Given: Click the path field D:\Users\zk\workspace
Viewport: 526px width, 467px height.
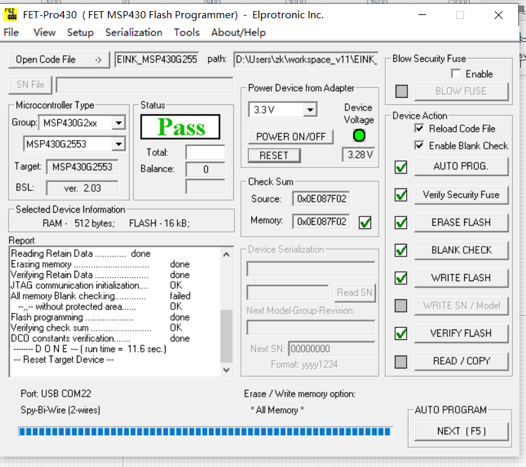Looking at the screenshot, I should click(306, 60).
